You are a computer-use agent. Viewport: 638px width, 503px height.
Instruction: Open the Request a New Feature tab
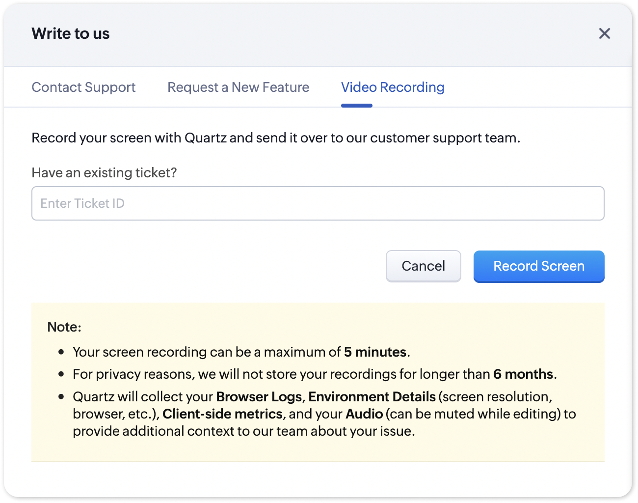pyautogui.click(x=238, y=87)
